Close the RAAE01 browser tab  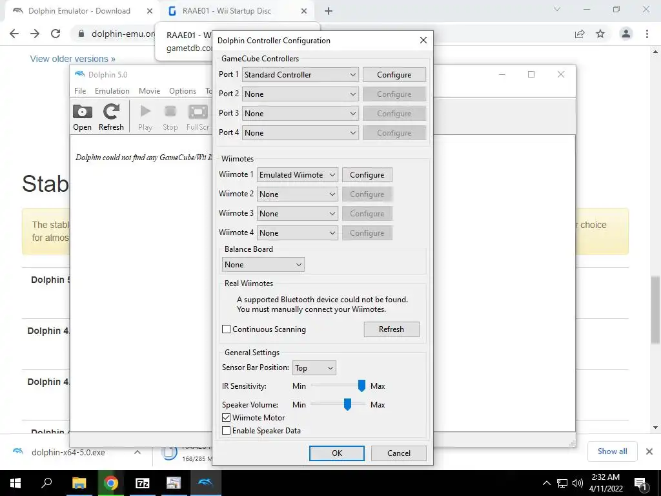point(304,11)
